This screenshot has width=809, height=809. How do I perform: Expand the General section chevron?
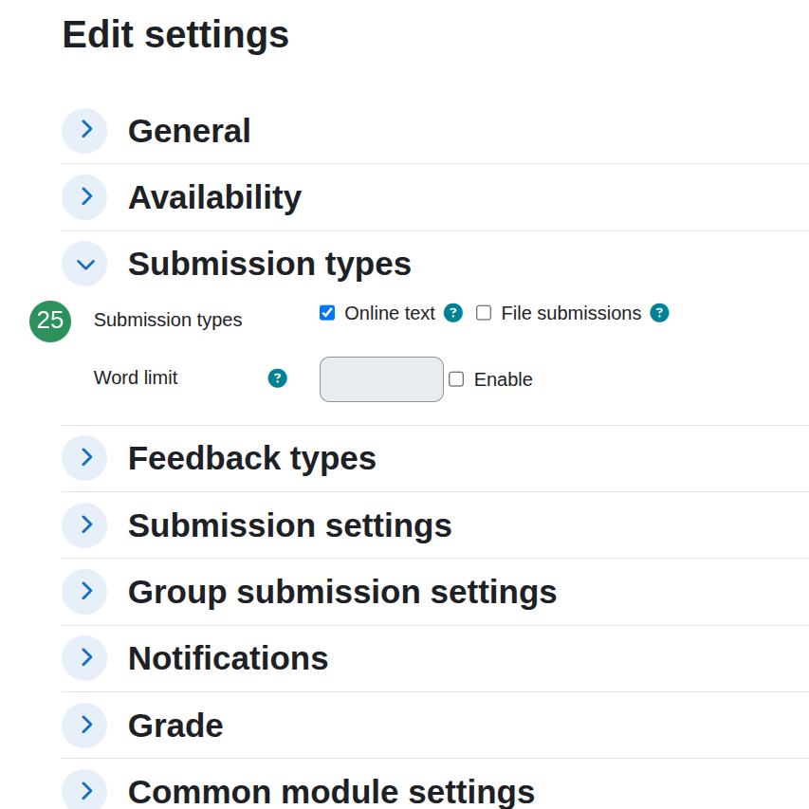point(84,131)
